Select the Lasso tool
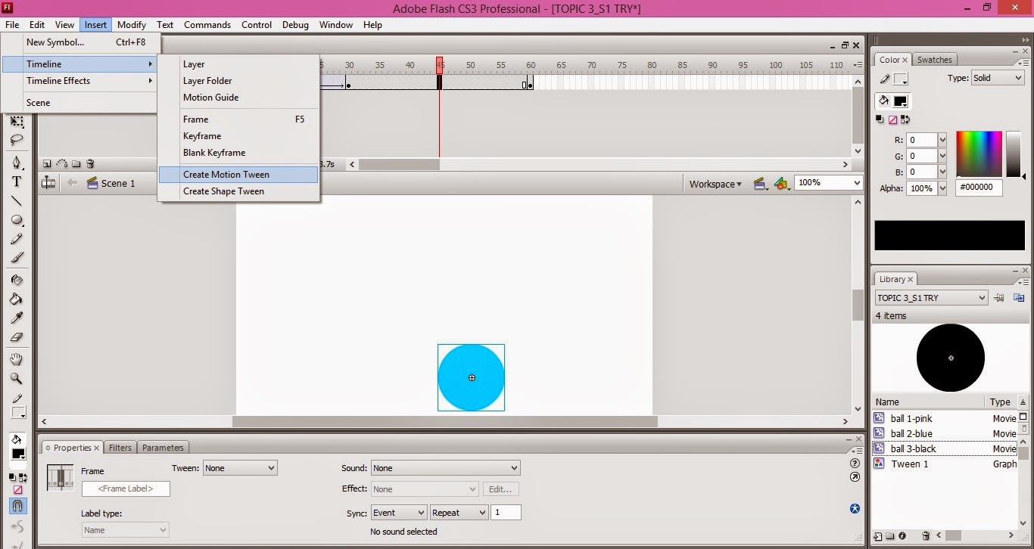 17,138
